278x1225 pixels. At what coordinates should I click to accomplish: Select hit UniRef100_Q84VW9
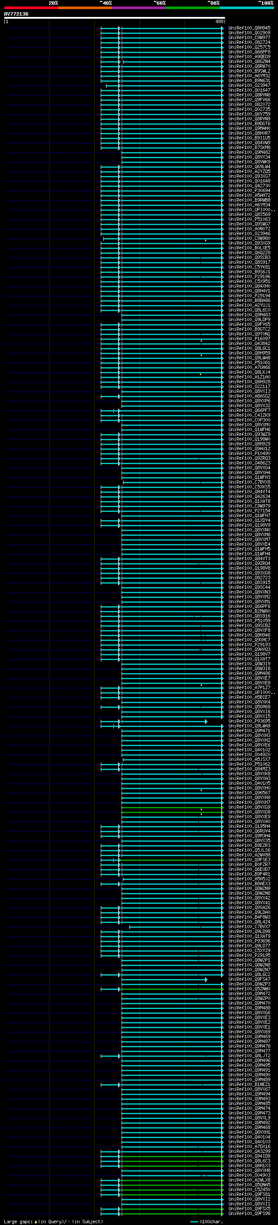249,143
